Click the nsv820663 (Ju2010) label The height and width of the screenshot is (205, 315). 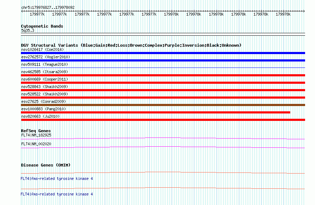point(40,116)
